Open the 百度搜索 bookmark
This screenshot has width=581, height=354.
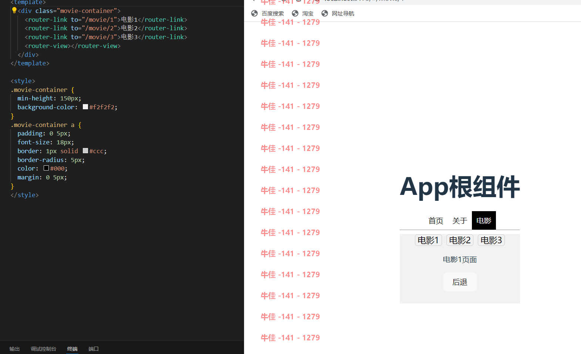pyautogui.click(x=273, y=14)
